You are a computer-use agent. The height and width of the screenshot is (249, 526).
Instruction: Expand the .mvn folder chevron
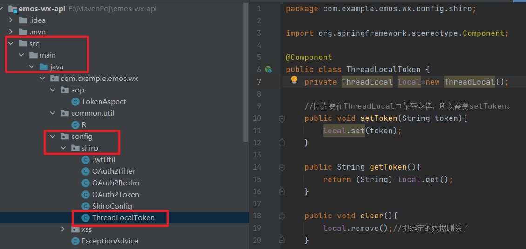(11, 32)
